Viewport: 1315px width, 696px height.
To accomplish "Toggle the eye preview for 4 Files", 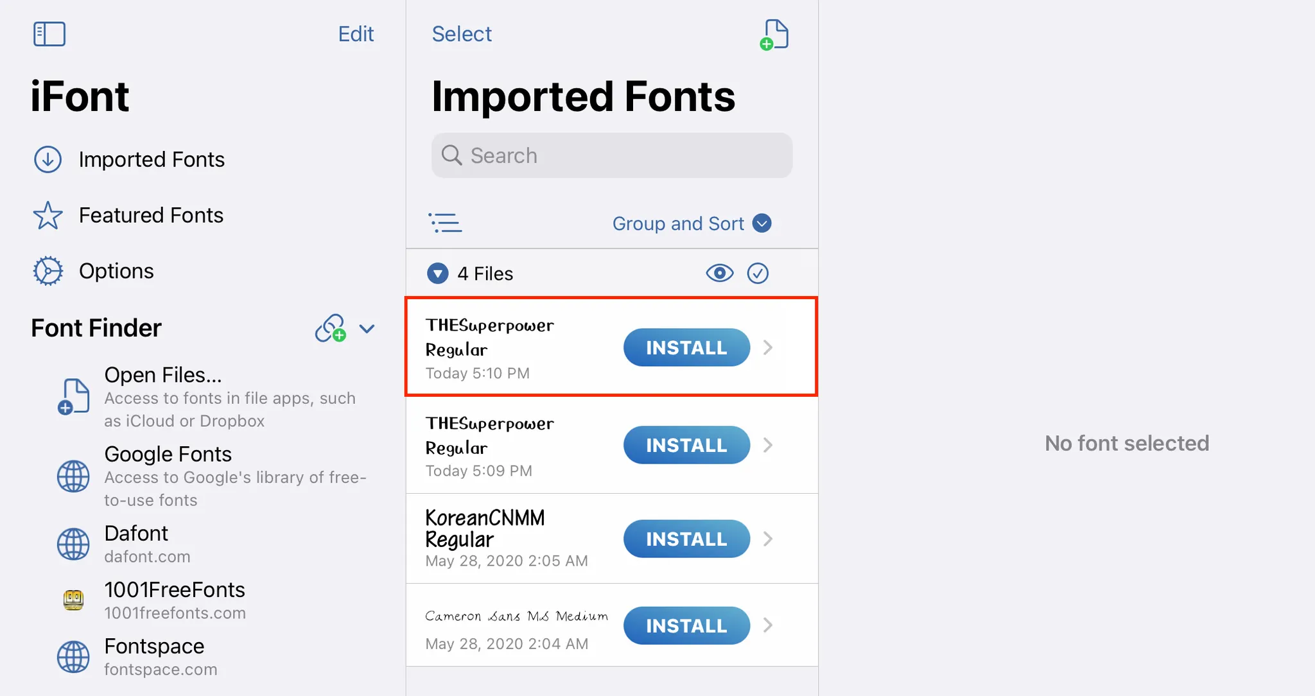I will pyautogui.click(x=719, y=274).
